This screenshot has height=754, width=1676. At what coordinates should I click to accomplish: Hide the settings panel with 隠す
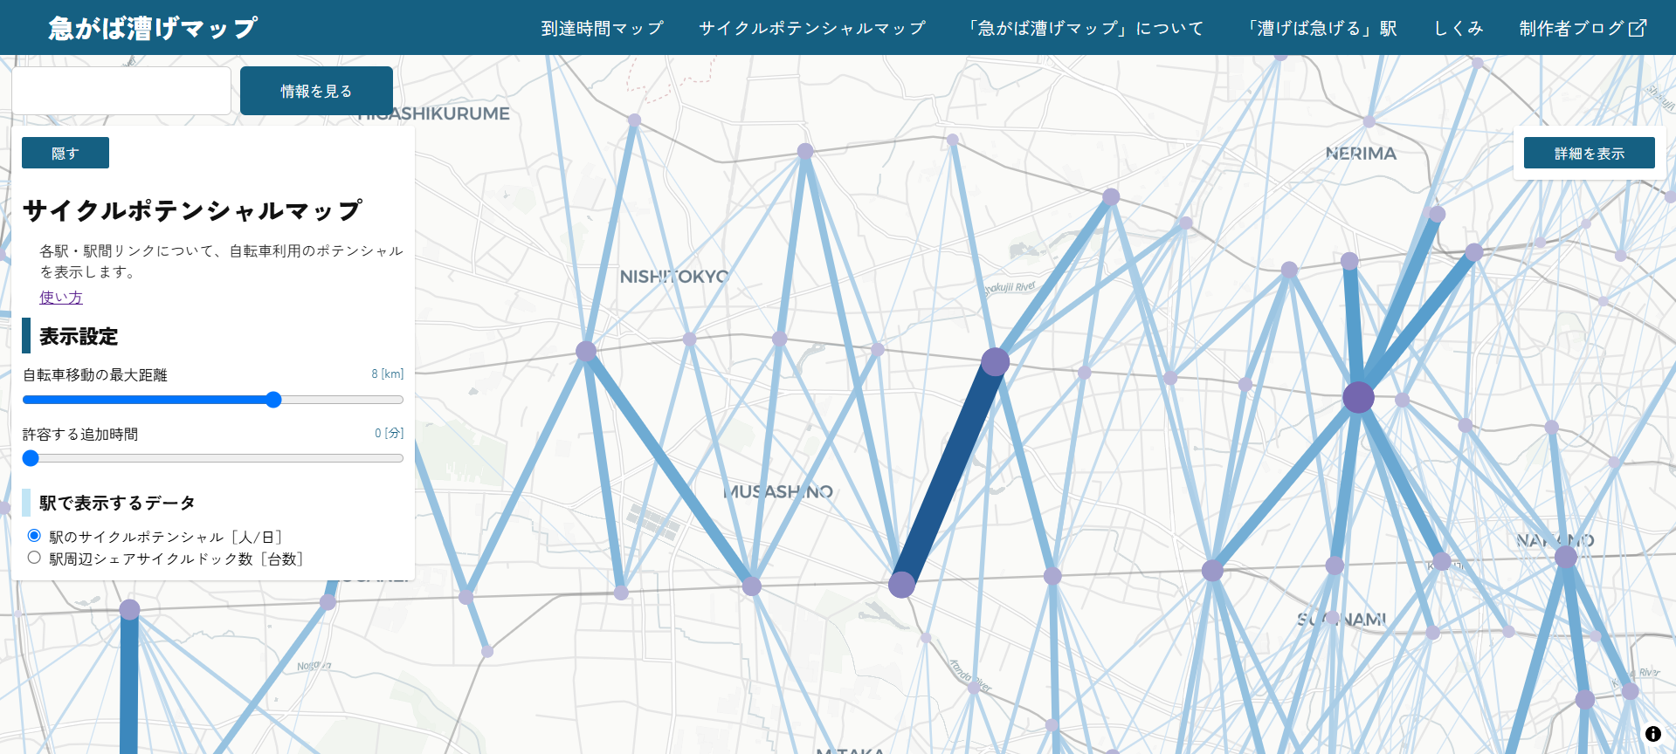66,153
